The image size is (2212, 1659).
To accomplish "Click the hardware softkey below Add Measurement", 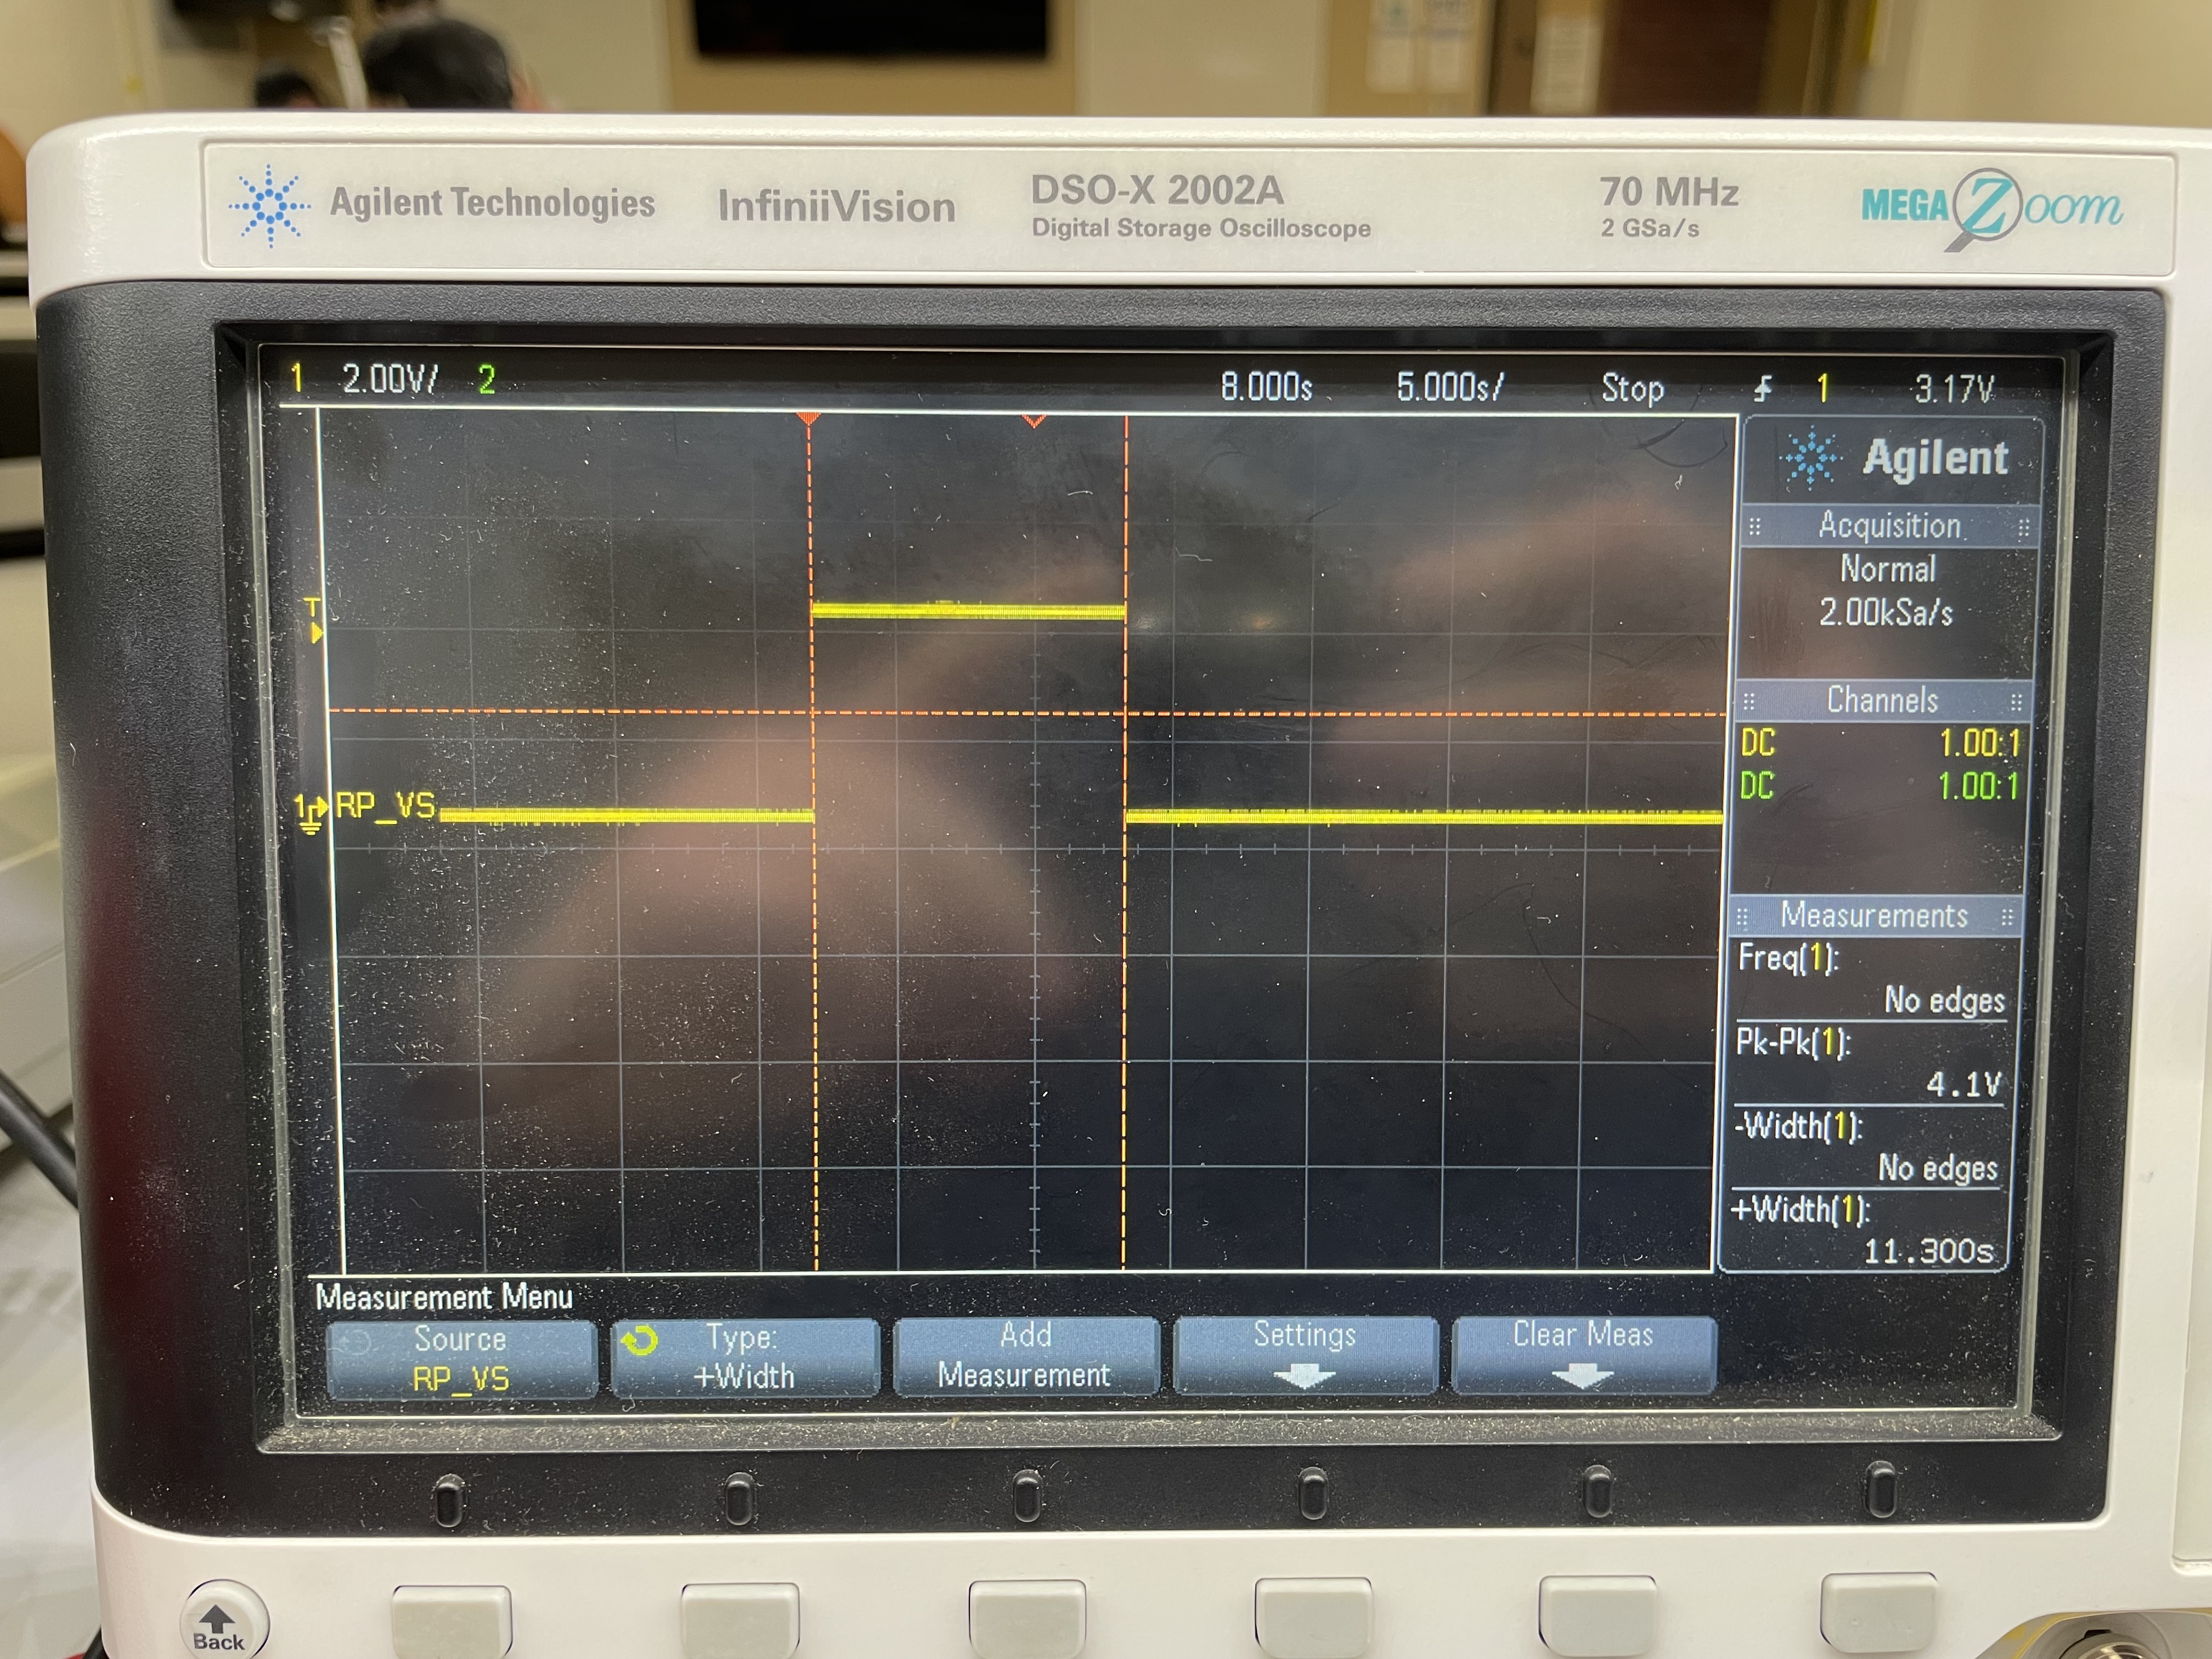I will click(x=1027, y=1618).
